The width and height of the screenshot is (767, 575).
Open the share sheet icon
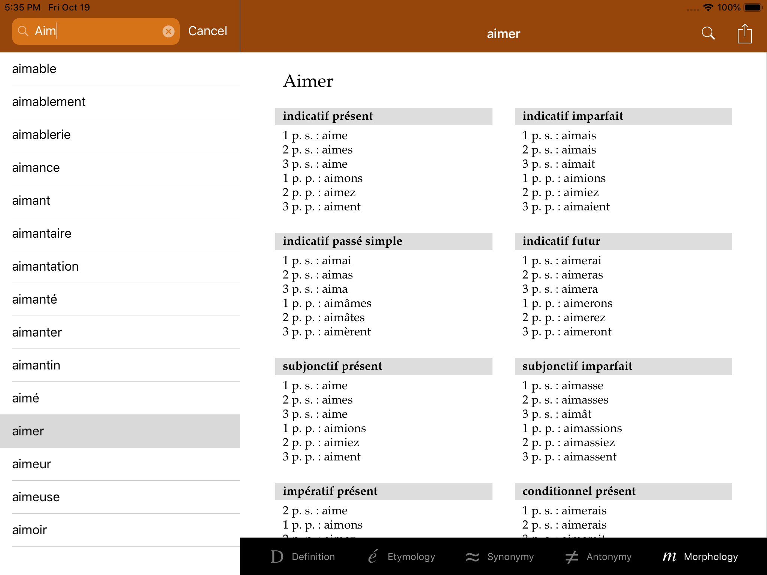pos(745,33)
